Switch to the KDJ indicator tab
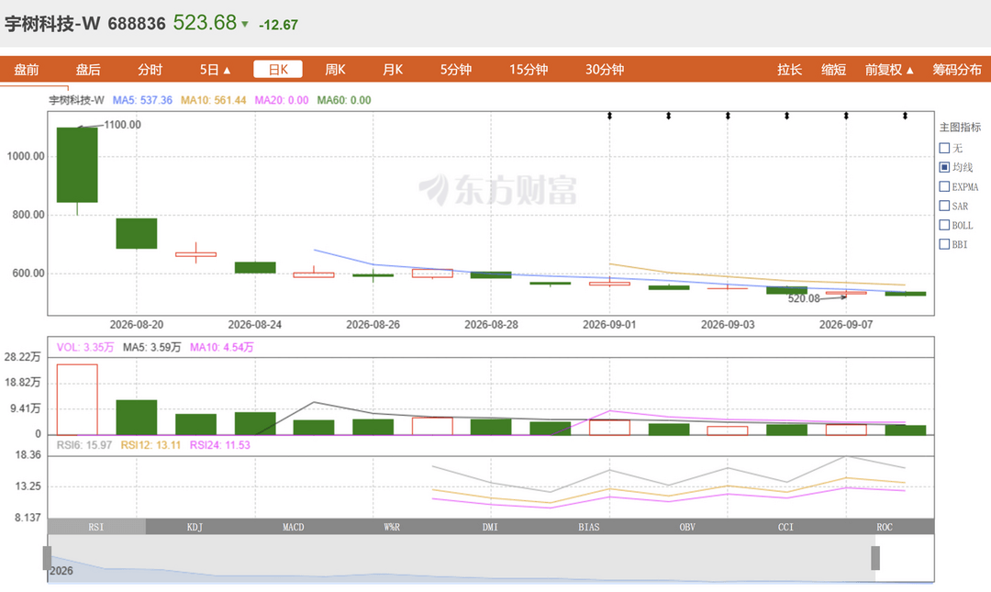The height and width of the screenshot is (592, 991). (x=195, y=527)
